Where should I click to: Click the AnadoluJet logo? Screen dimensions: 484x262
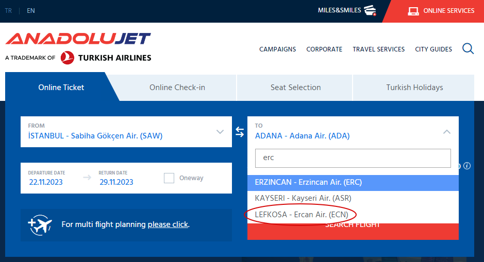[x=78, y=39]
